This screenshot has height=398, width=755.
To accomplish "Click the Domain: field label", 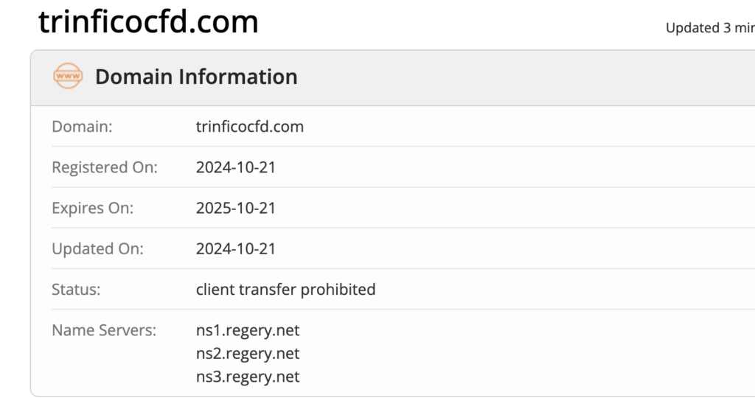I will click(82, 127).
